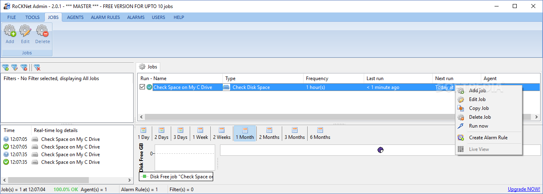
Task: Sort the jobs list by Next run column
Action: pos(457,78)
